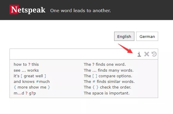Choose example query 'see ... works'

26,70
